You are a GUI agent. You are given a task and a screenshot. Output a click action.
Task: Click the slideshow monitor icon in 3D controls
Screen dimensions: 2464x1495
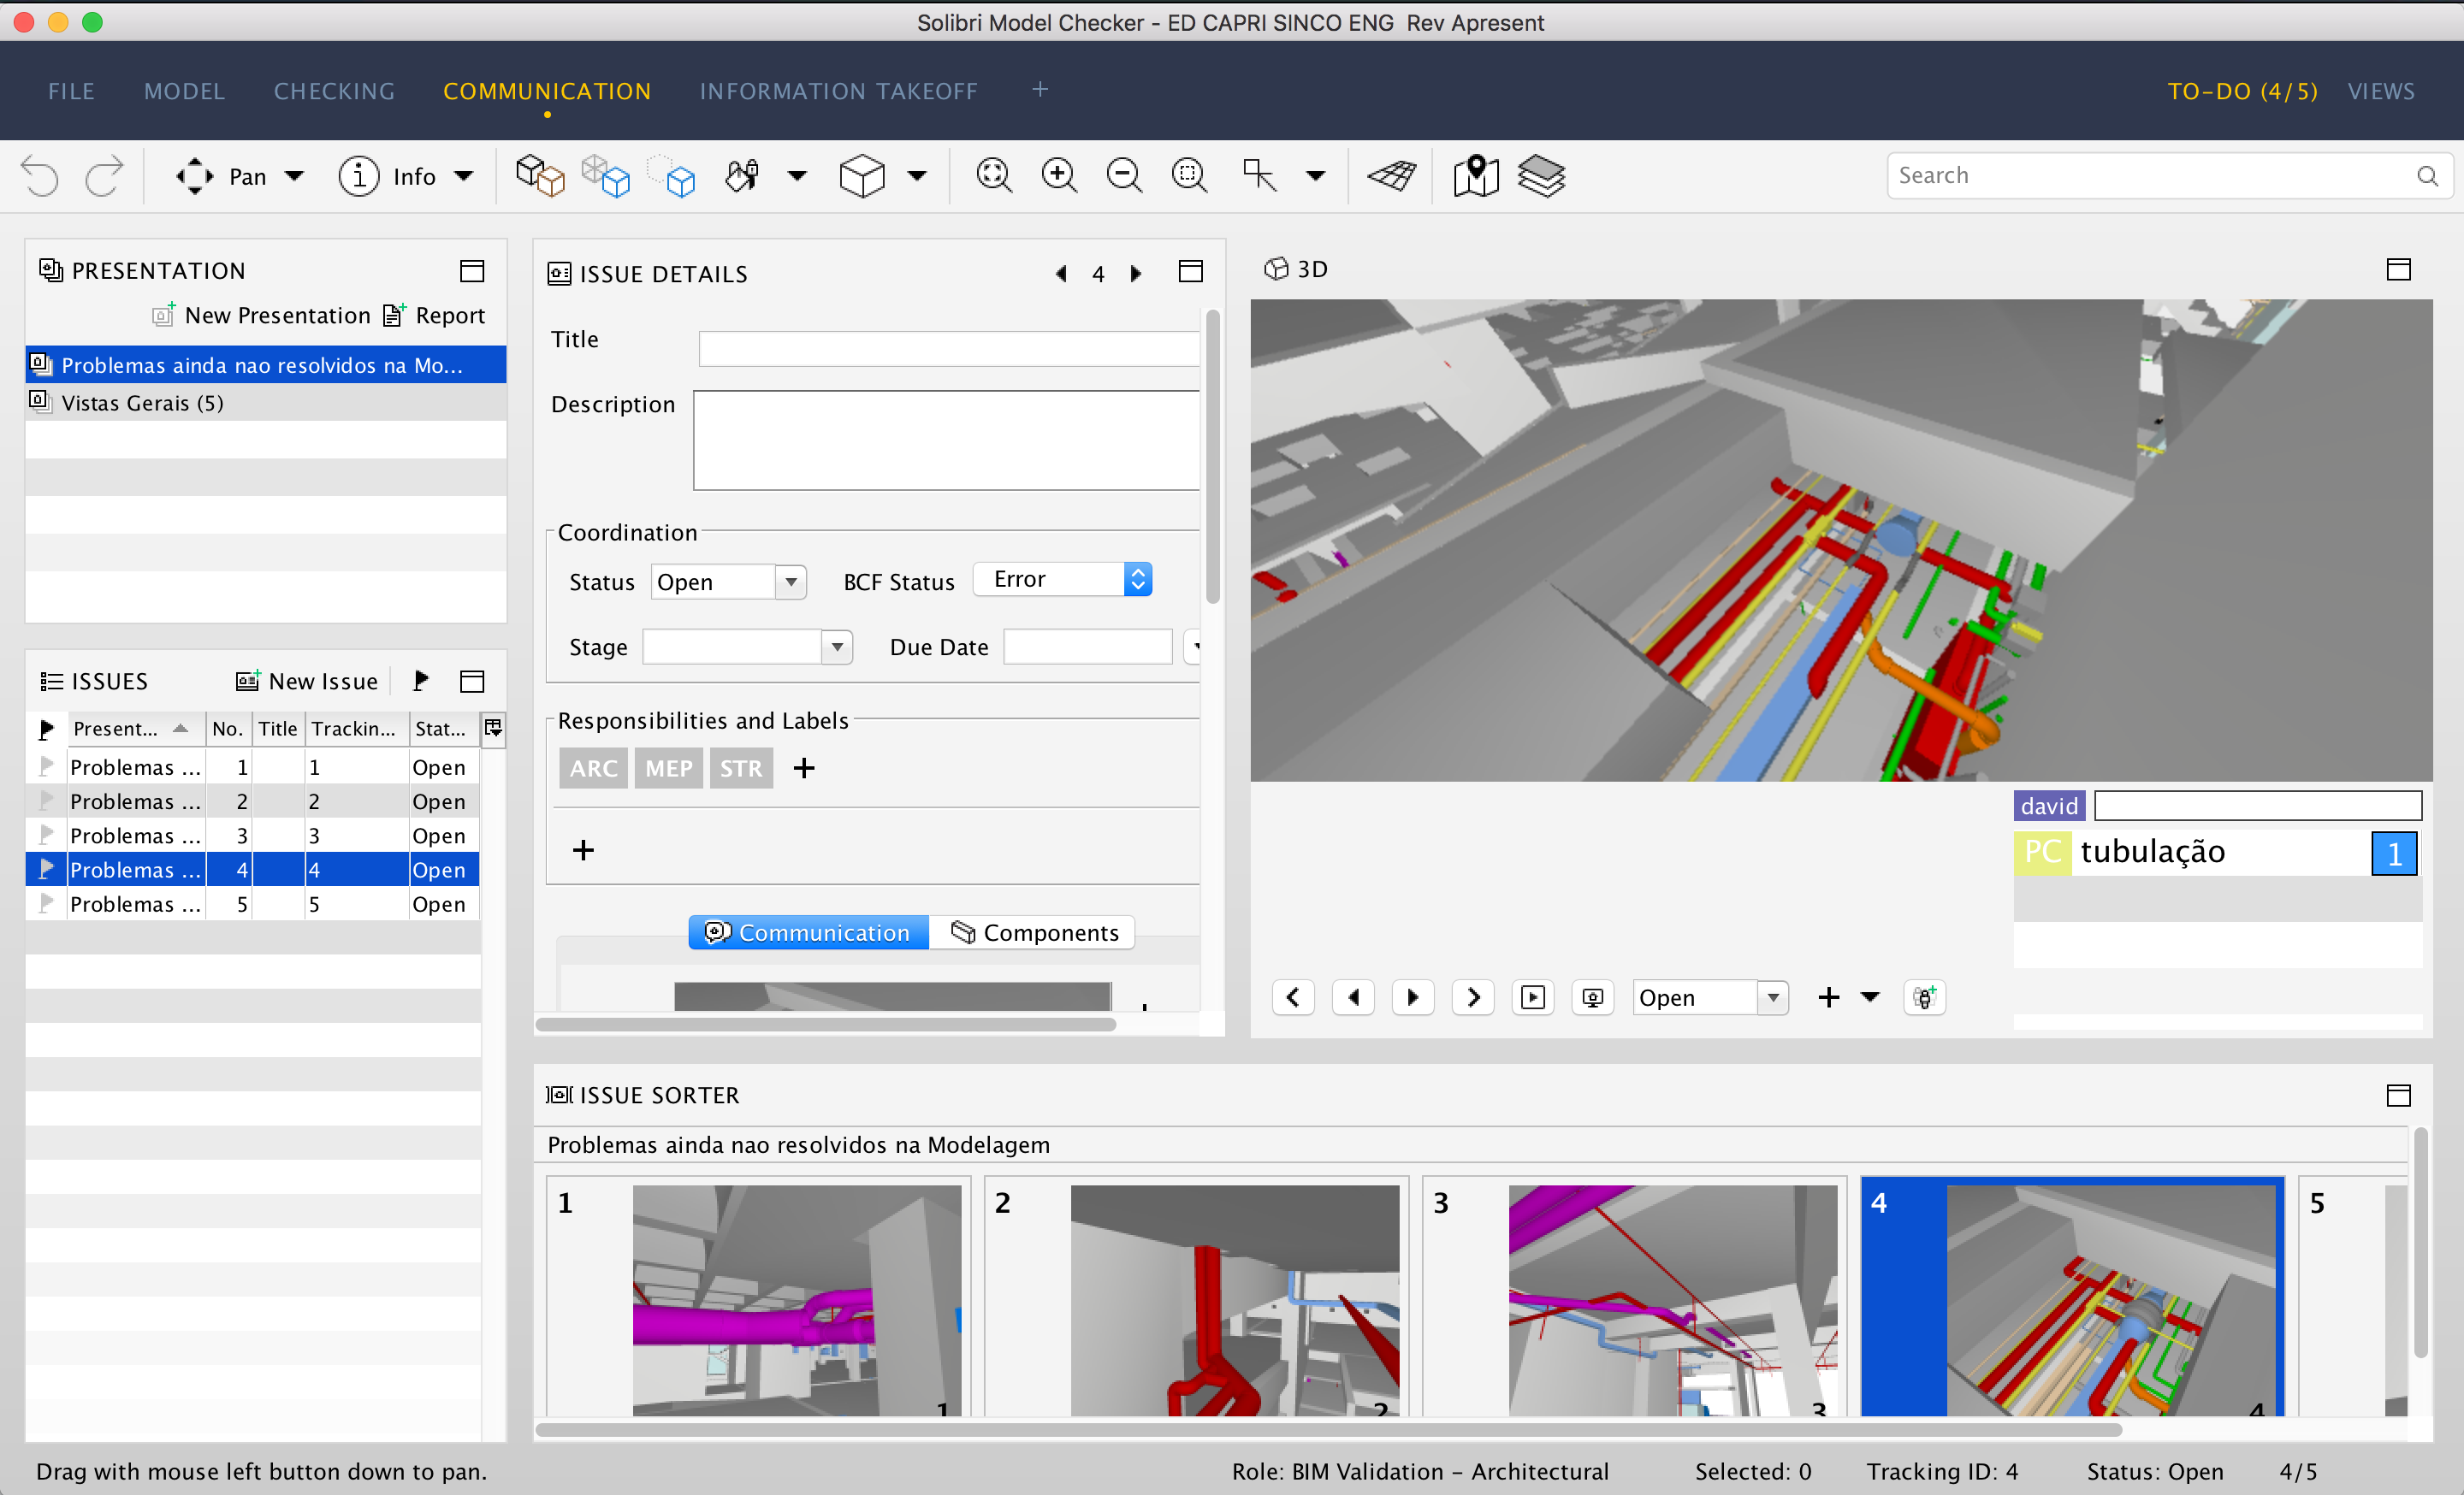tap(1593, 997)
